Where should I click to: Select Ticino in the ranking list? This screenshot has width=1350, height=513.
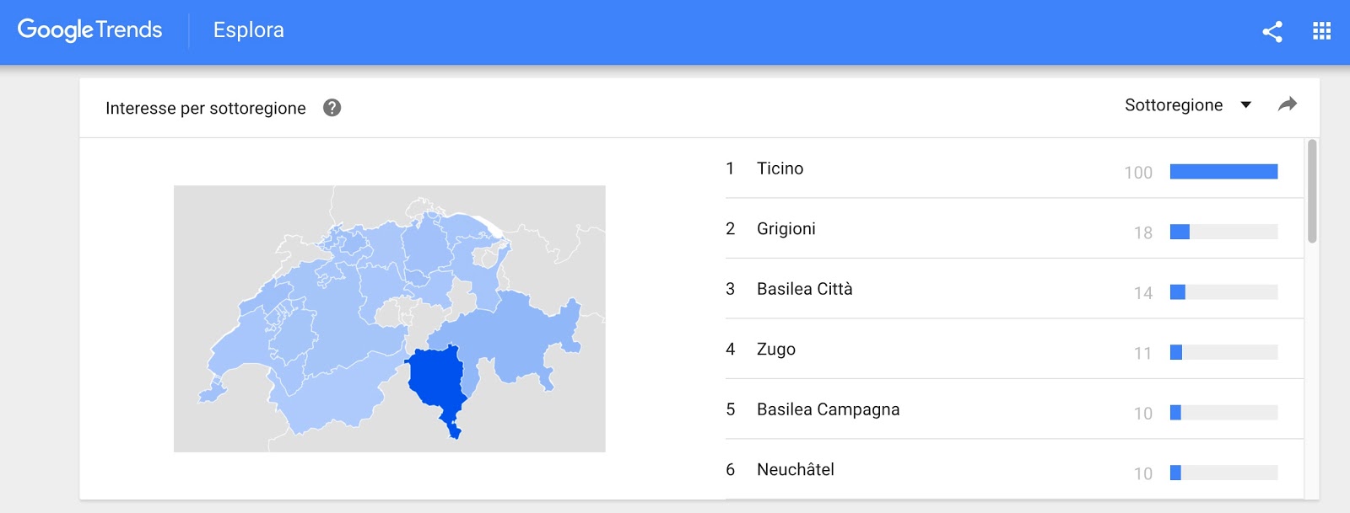[x=1014, y=168]
